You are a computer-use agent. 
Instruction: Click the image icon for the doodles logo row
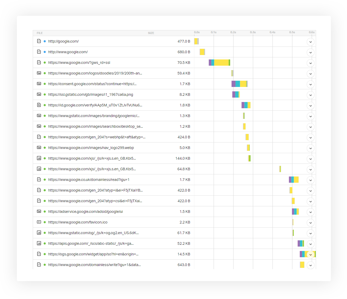[x=39, y=73]
